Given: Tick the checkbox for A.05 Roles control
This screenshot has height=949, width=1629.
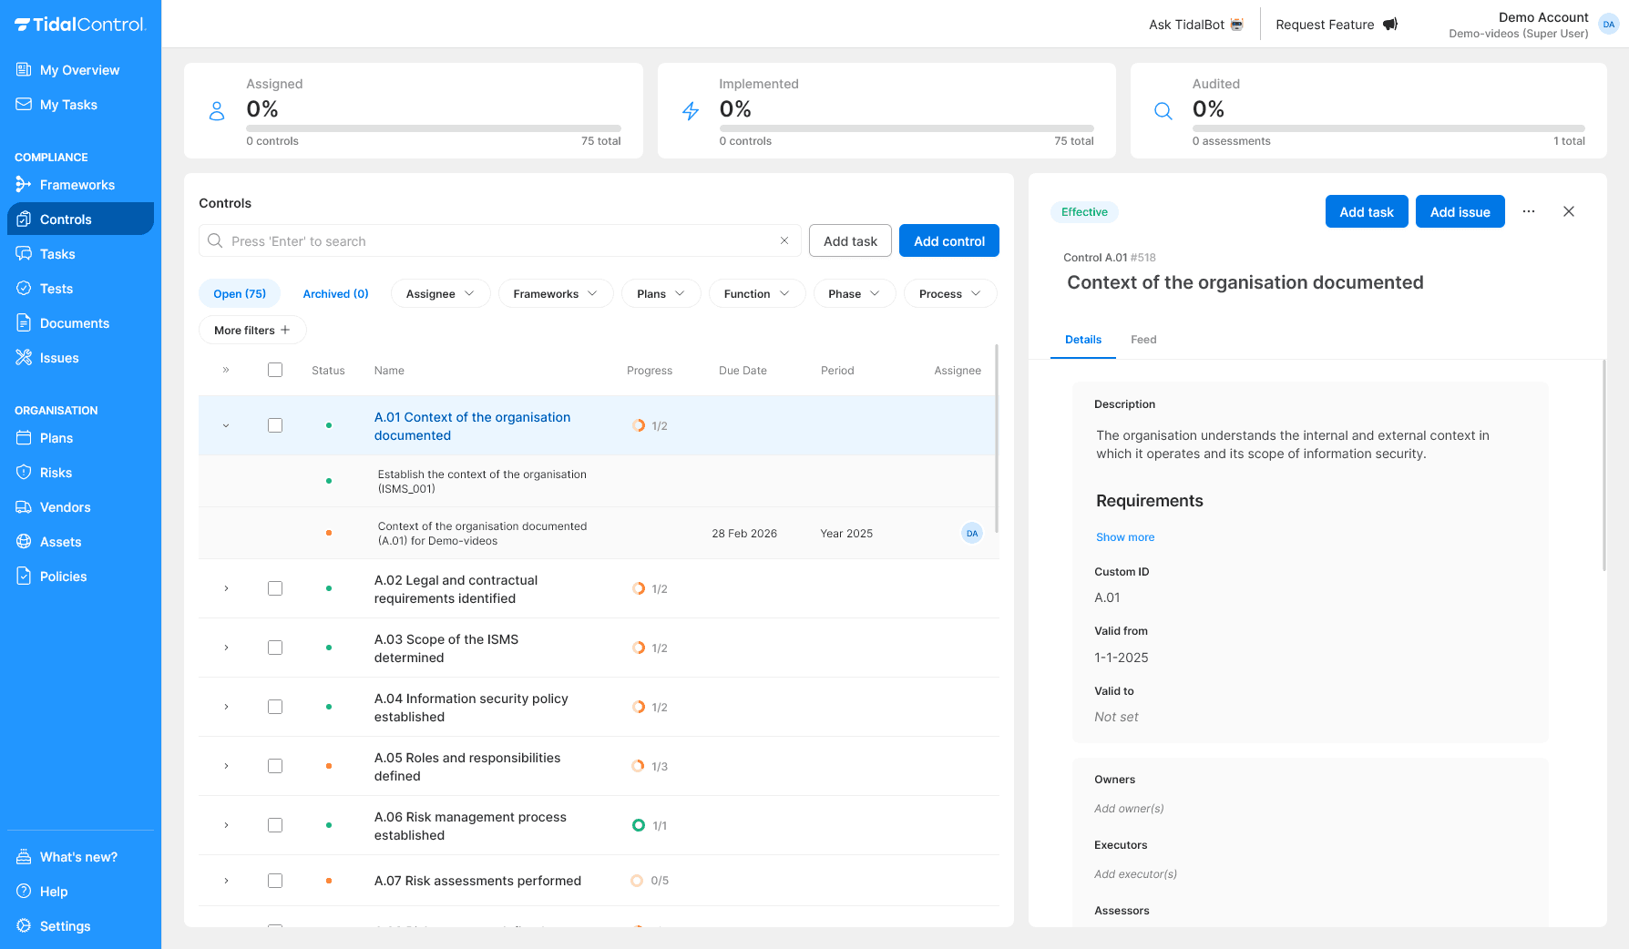Looking at the screenshot, I should pyautogui.click(x=275, y=766).
